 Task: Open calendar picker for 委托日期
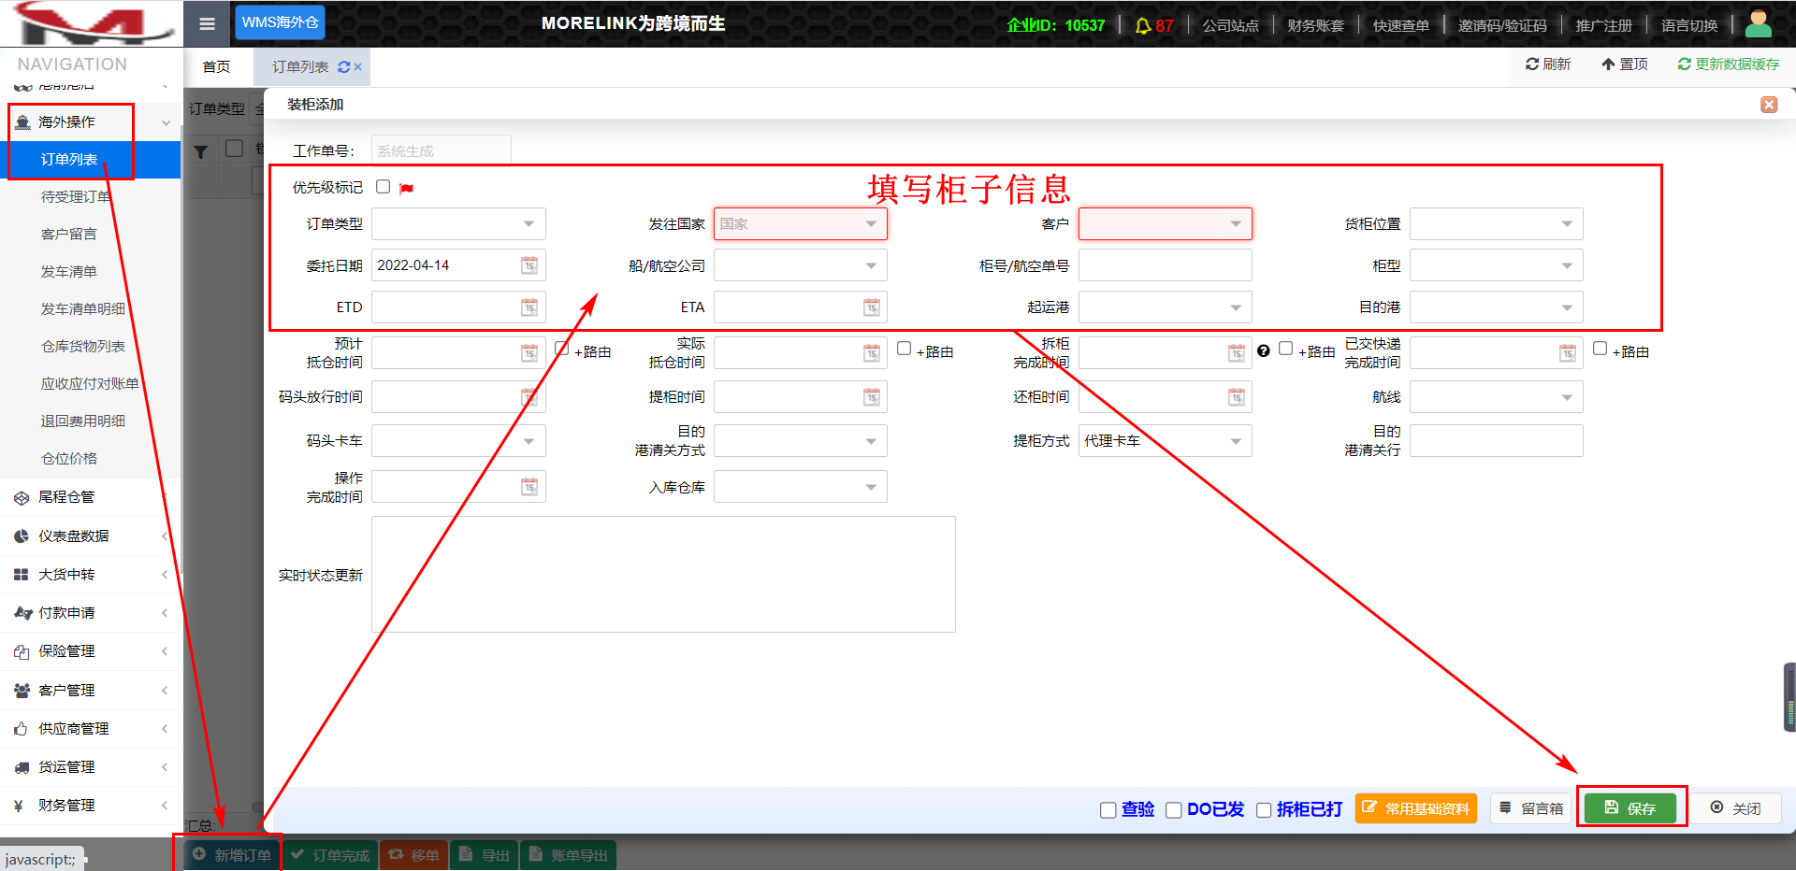tap(529, 265)
